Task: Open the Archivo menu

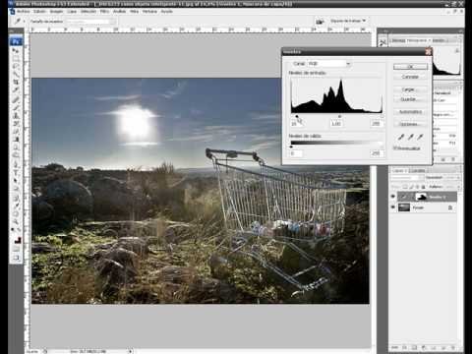Action: click(x=24, y=12)
